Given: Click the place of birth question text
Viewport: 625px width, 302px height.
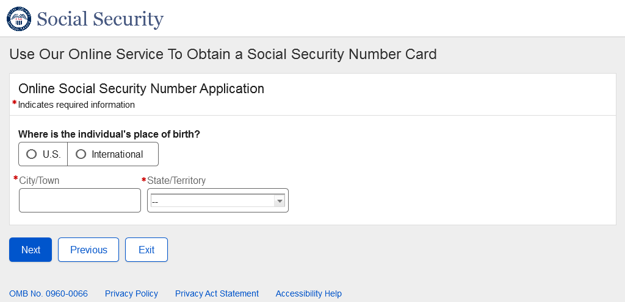Looking at the screenshot, I should (109, 134).
